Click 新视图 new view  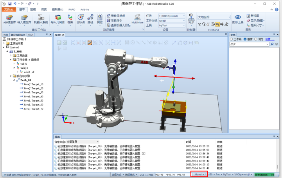click(253, 16)
